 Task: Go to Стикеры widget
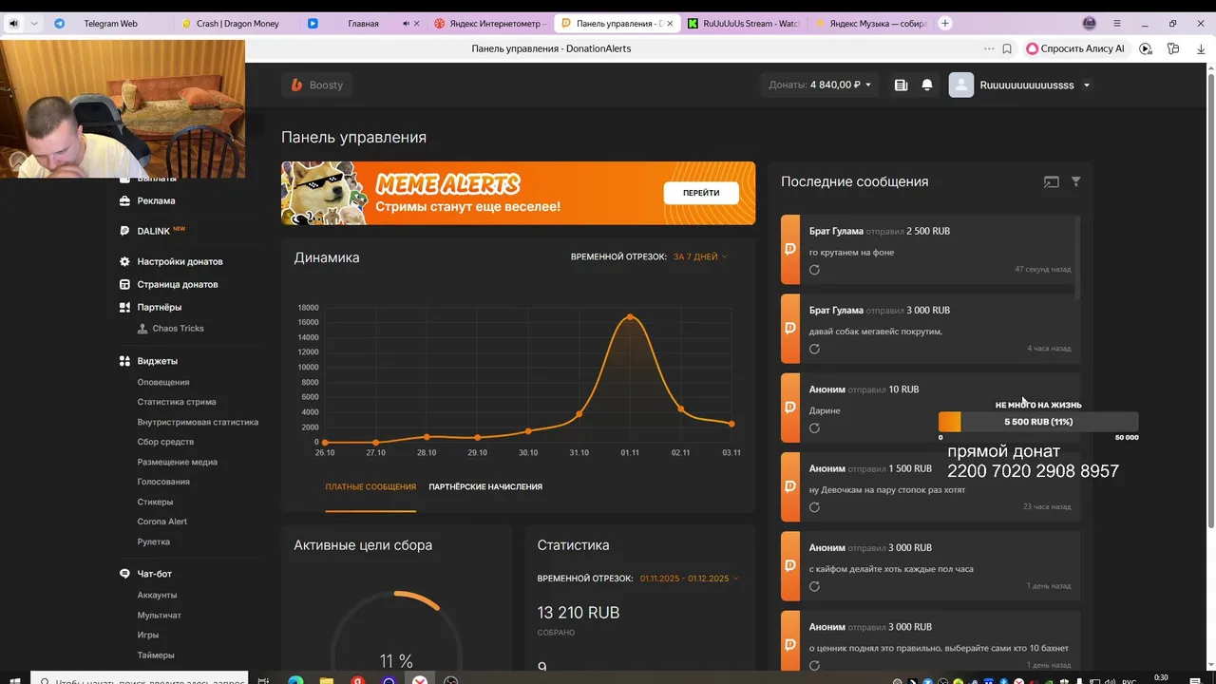(155, 502)
